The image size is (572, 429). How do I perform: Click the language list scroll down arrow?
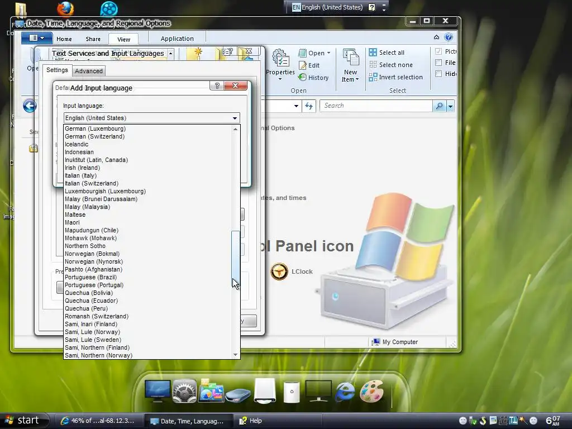point(236,355)
